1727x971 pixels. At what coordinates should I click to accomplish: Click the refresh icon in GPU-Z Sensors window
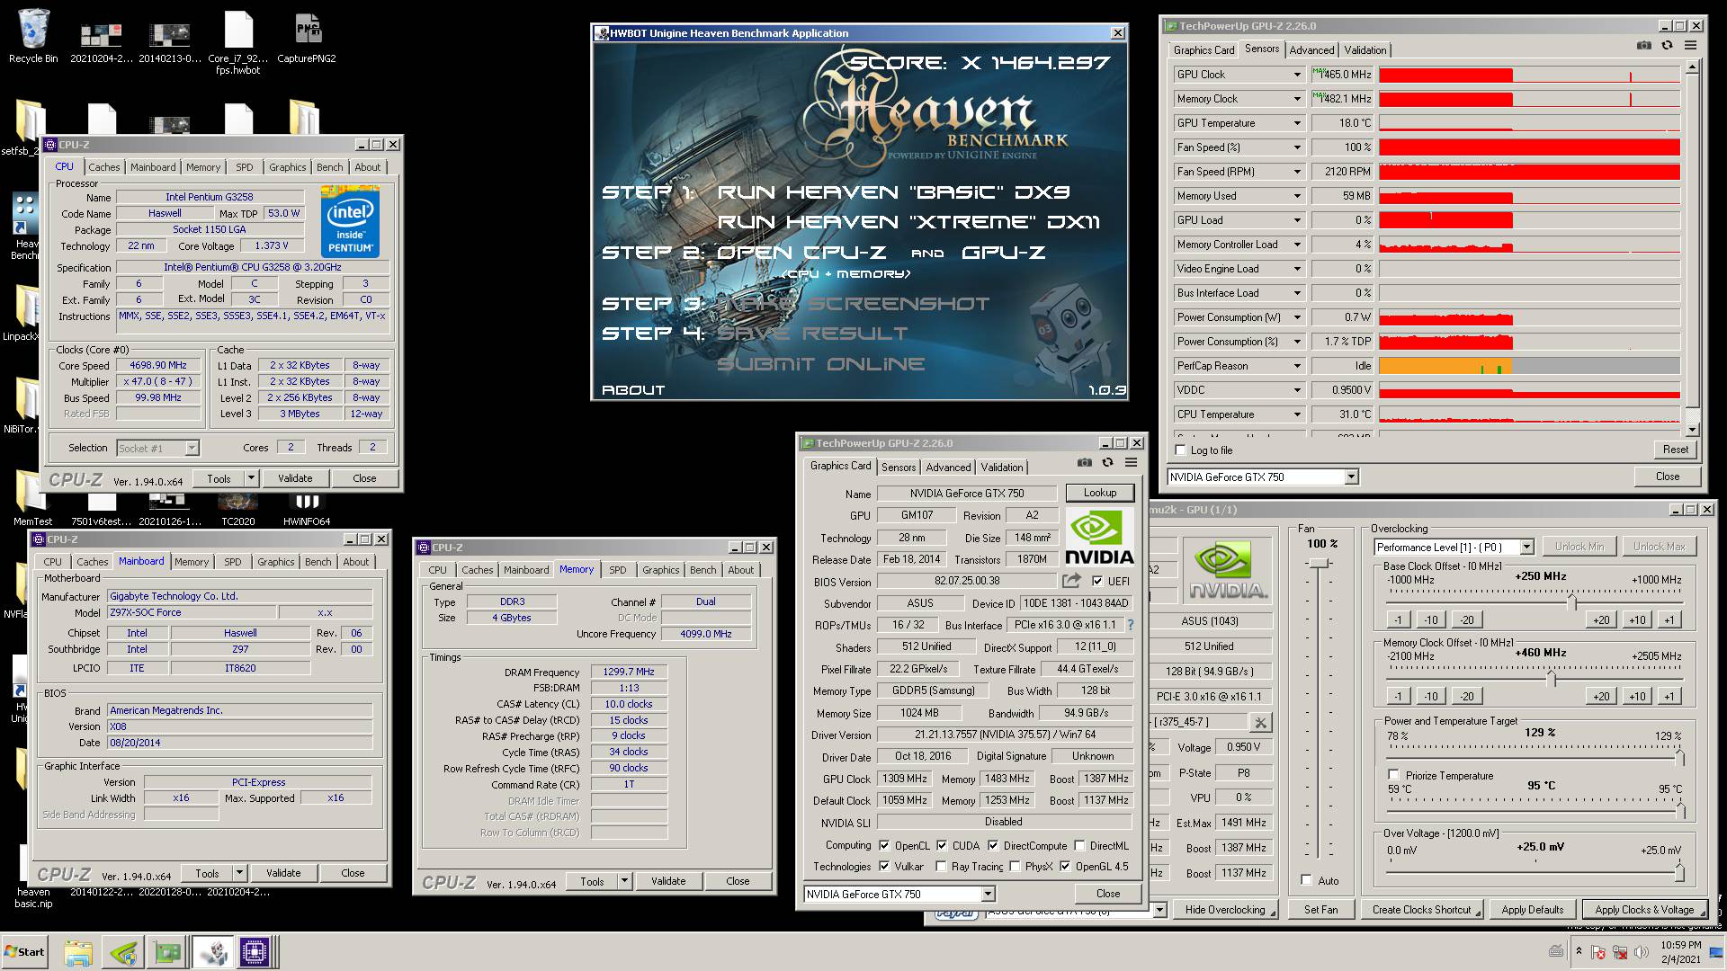coord(1667,45)
